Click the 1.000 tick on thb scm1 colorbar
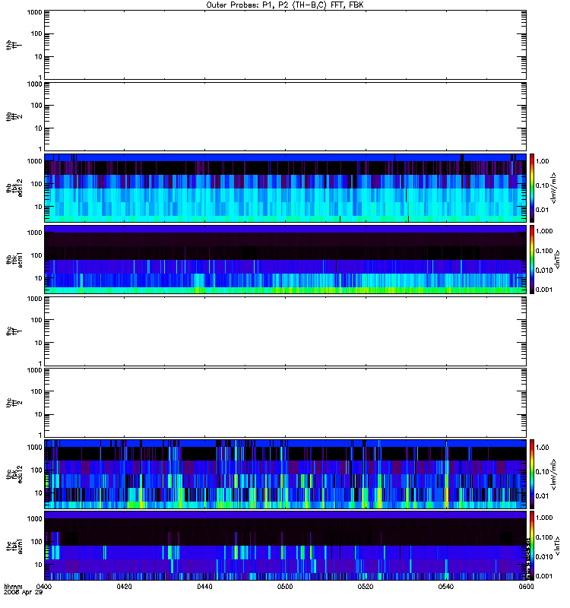The width and height of the screenshot is (570, 608). pyautogui.click(x=544, y=231)
